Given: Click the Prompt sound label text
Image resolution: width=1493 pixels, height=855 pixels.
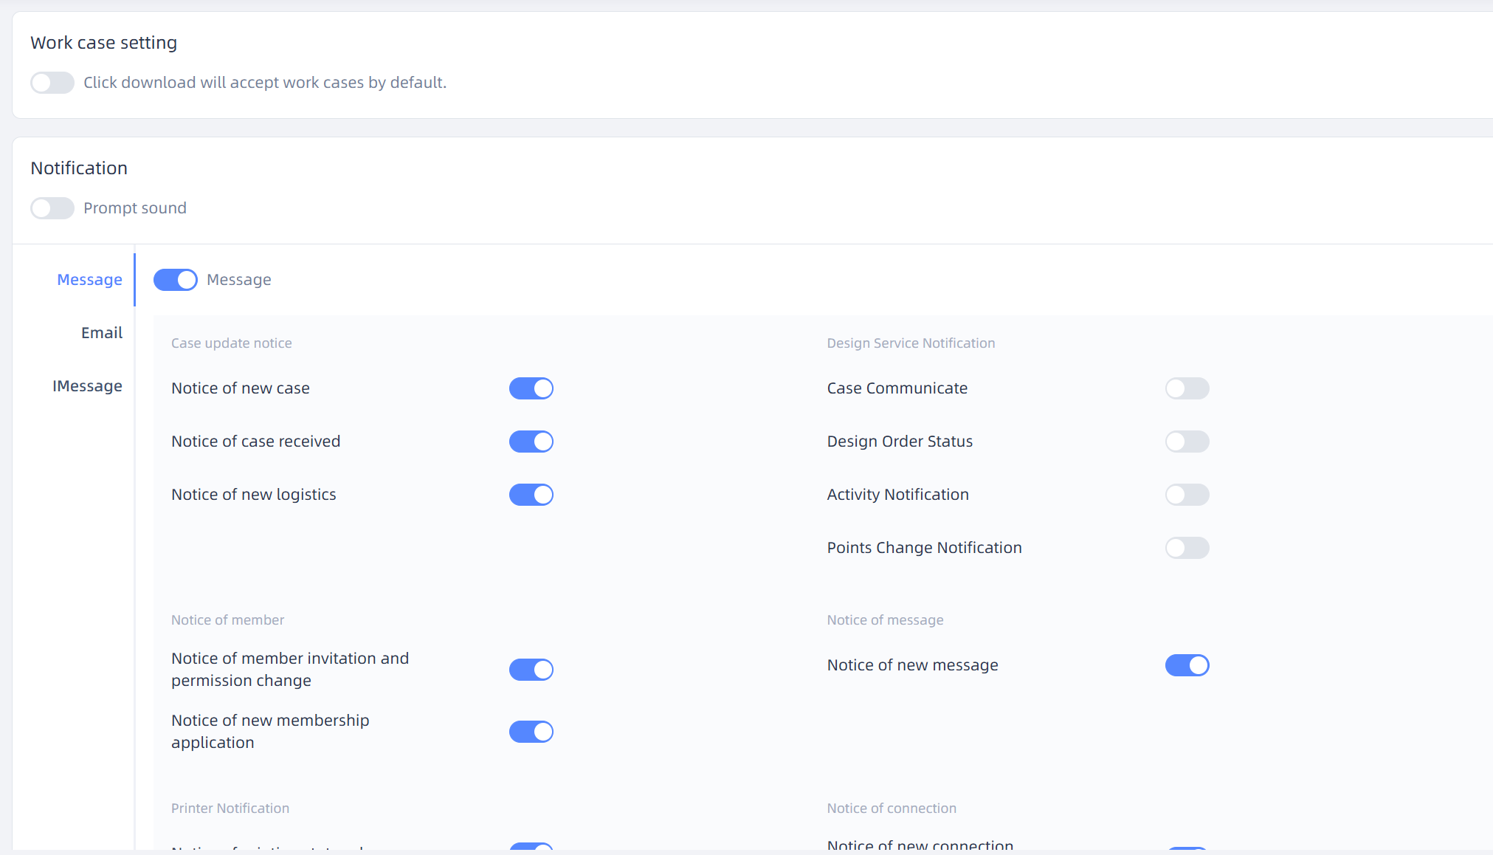Looking at the screenshot, I should [x=135, y=208].
